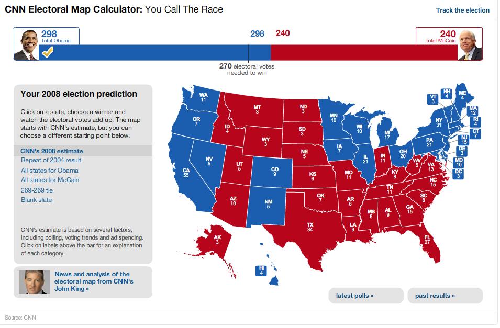Pick the 269-269 tie starting point
The width and height of the screenshot is (500, 328).
tap(36, 190)
